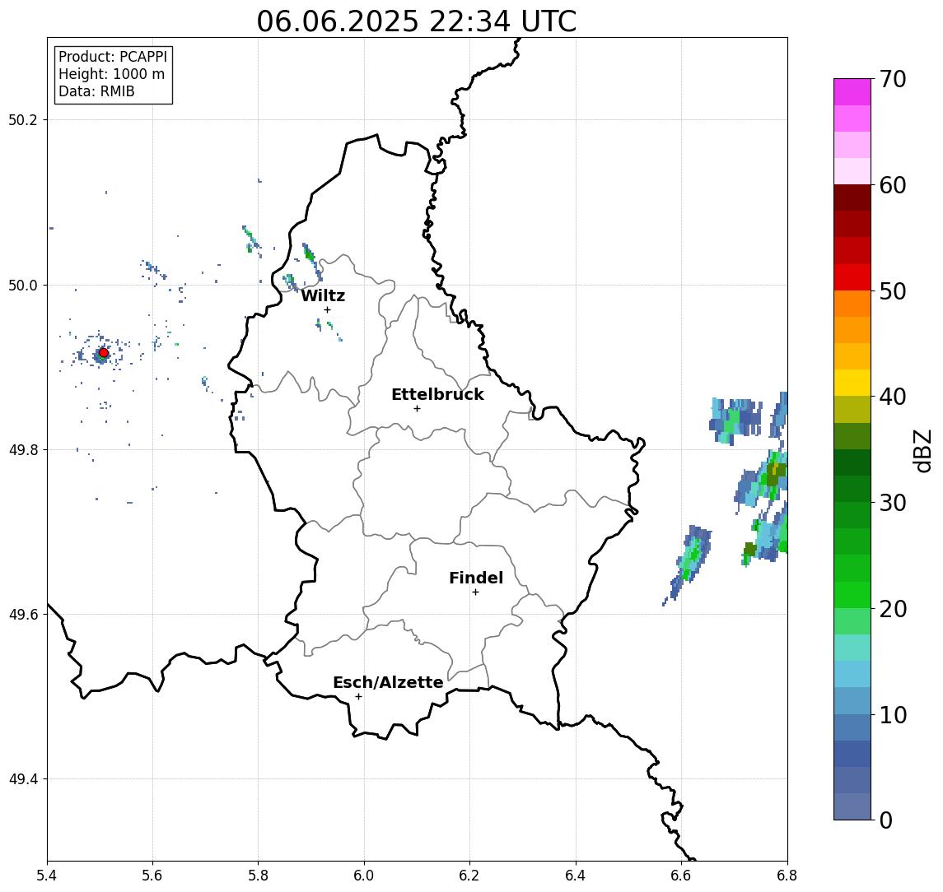The width and height of the screenshot is (943, 892).
Task: Click the cross marker below Ettelbruck
Action: [417, 409]
